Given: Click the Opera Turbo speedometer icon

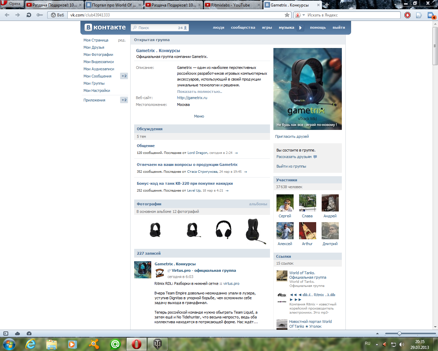Looking at the screenshot, I should pyautogui.click(x=29, y=334).
